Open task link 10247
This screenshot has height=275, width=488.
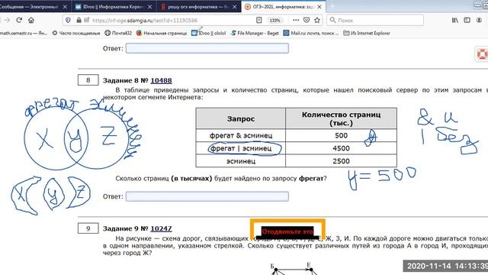tap(161, 228)
